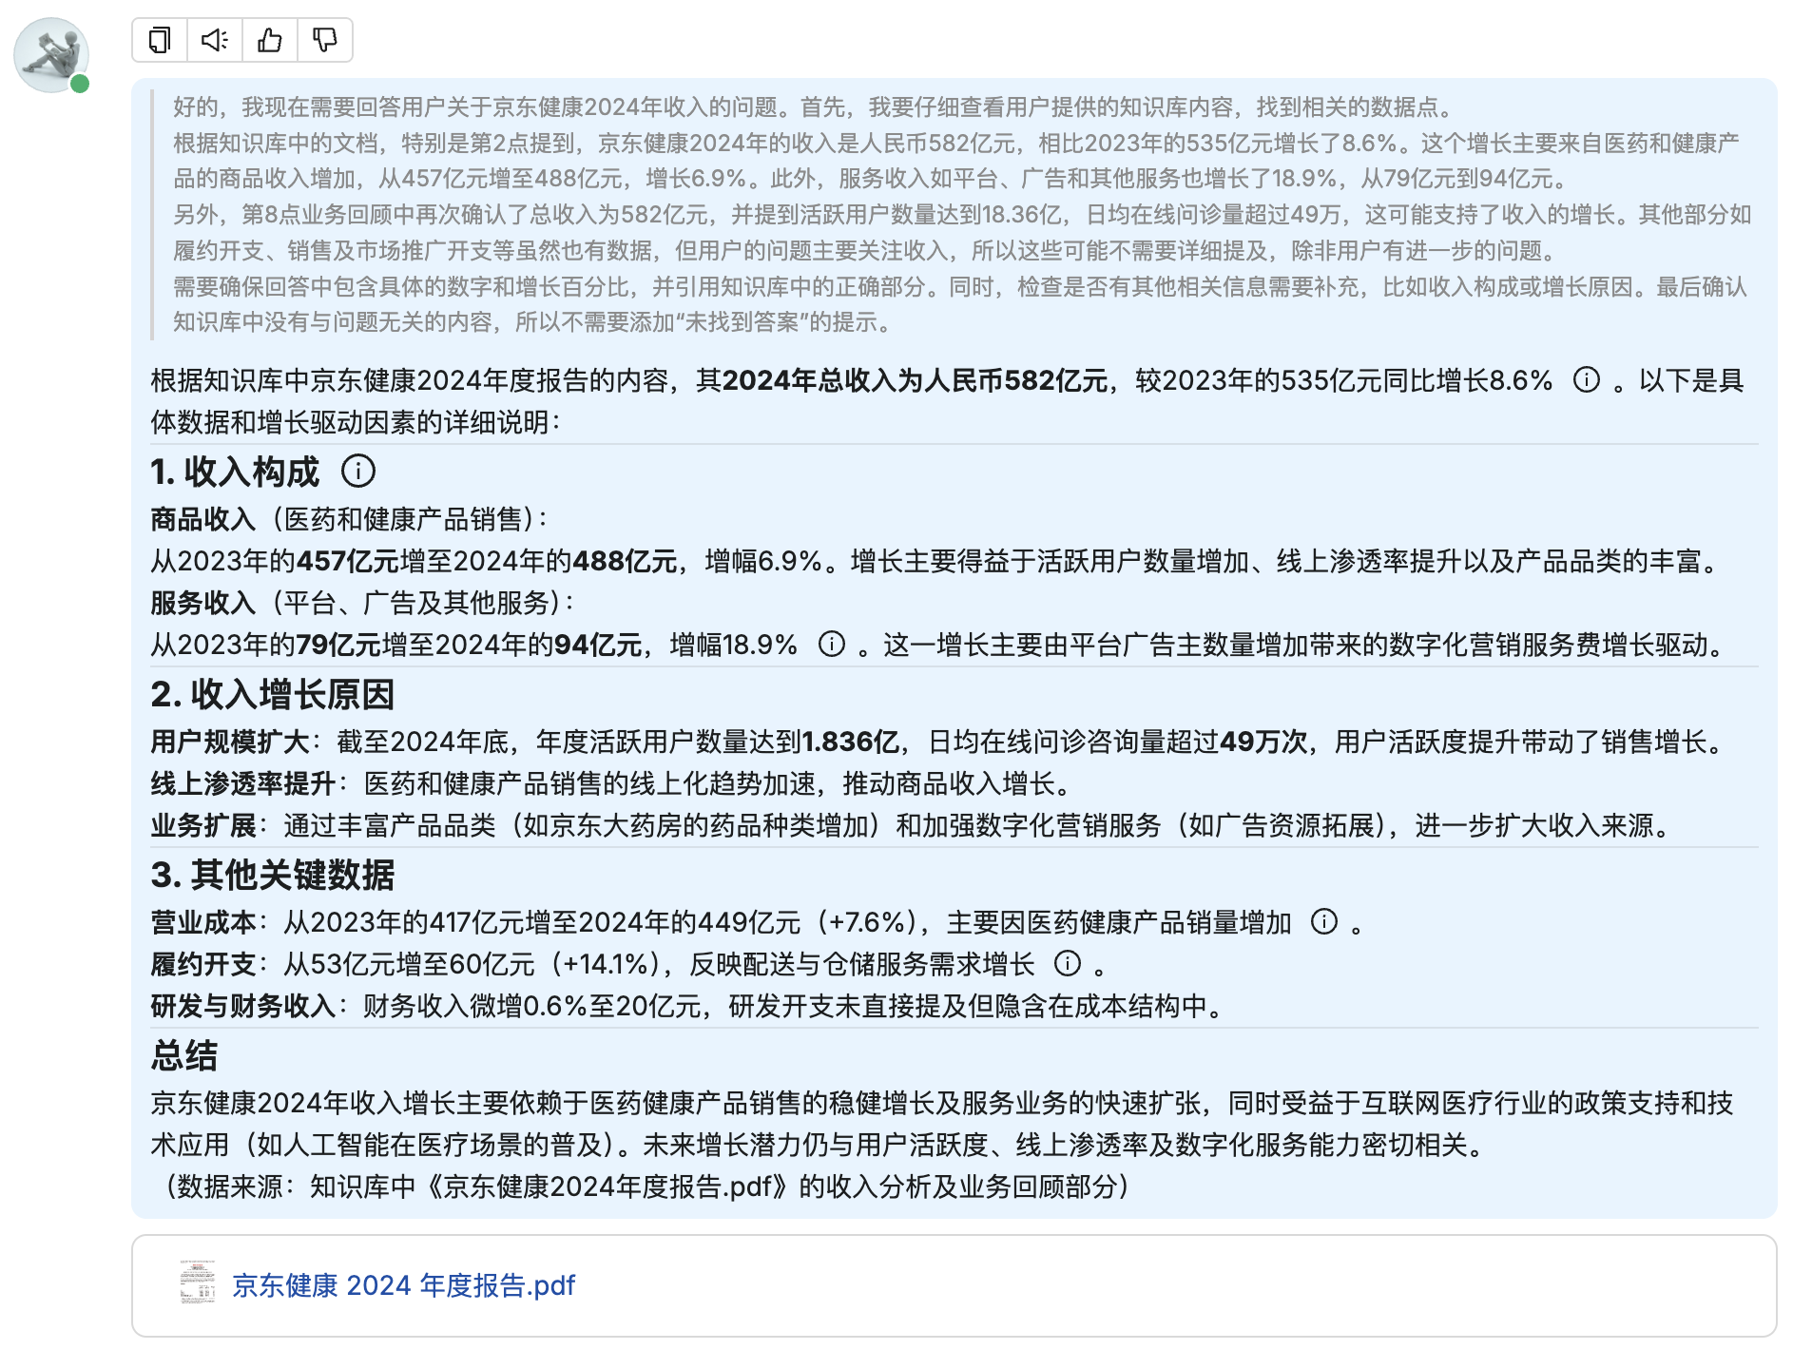1793x1350 pixels.
Task: Dislike the answer with the thumbs-down icon
Action: coord(325,40)
